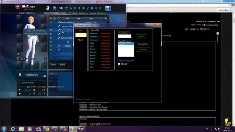Open second Все filter in room list header
Viewport: 235px width, 132px height.
[x=91, y=18]
